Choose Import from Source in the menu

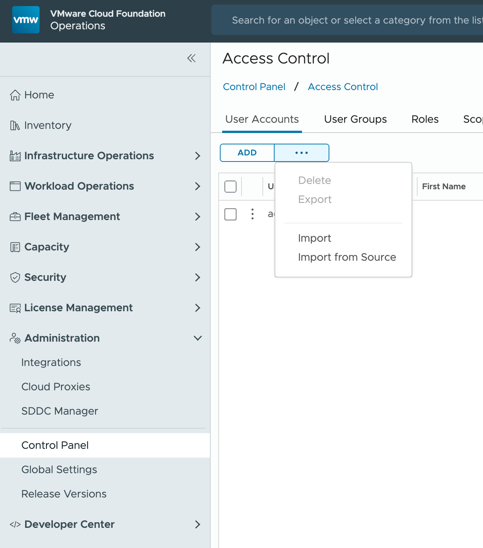(x=347, y=257)
